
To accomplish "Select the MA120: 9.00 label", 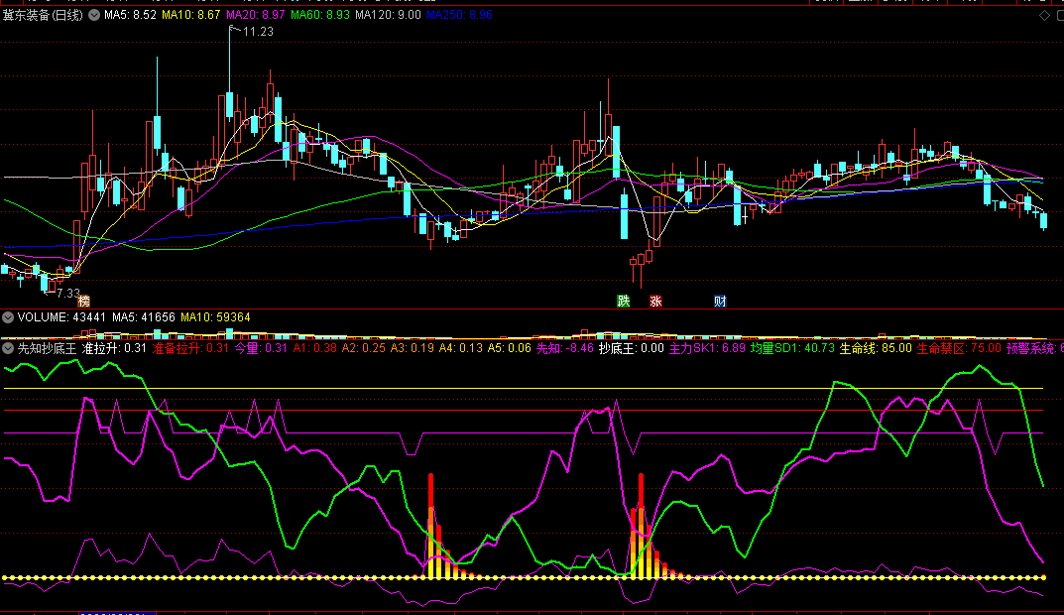I will pos(388,14).
